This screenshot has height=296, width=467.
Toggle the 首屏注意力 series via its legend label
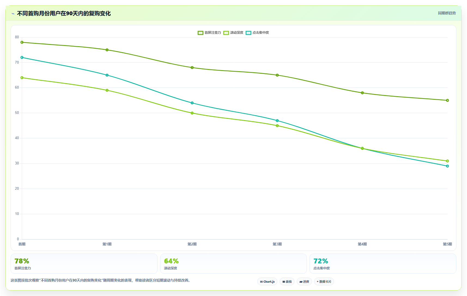213,33
